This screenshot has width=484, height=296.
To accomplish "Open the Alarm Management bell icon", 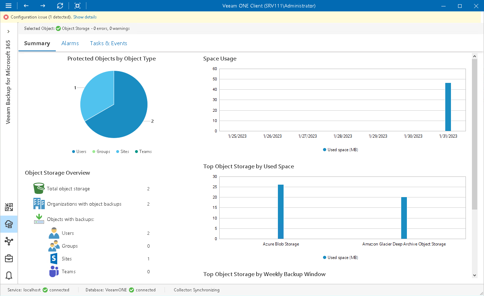I will tap(9, 275).
